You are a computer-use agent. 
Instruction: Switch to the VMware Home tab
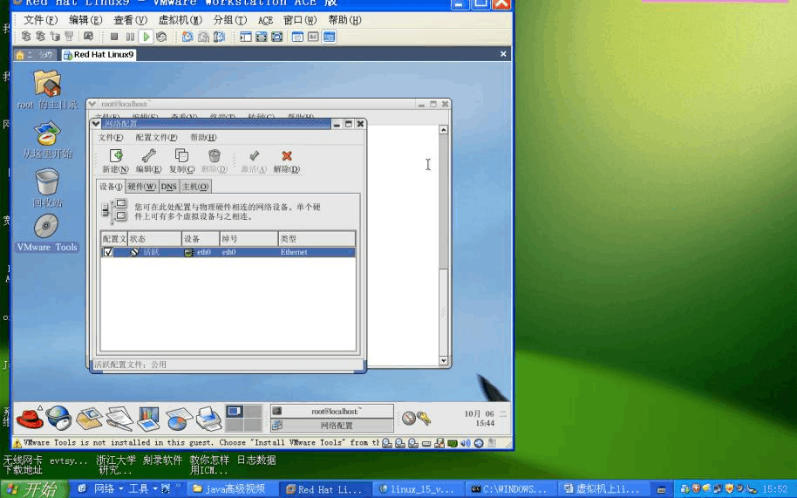[35, 54]
